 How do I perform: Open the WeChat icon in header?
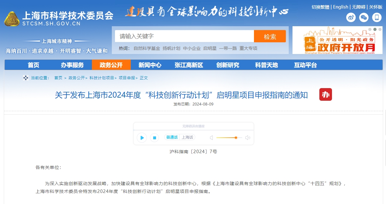[x=364, y=17]
